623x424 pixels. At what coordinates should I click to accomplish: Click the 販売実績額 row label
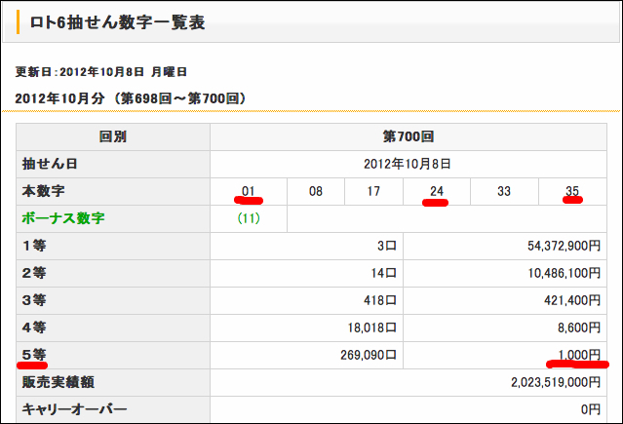tap(58, 382)
